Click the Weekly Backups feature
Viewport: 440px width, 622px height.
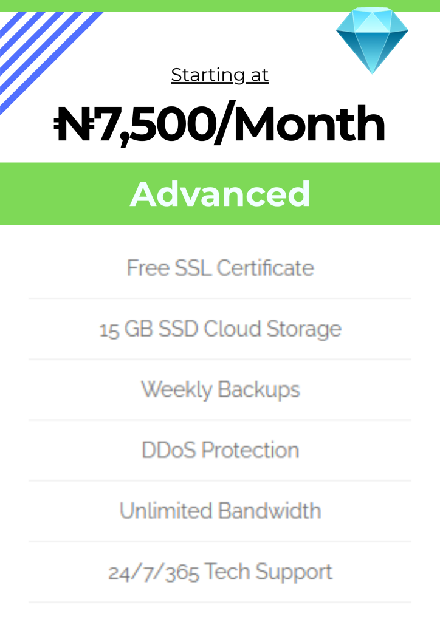click(x=220, y=389)
